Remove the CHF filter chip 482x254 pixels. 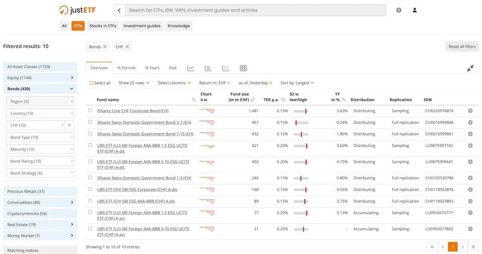[x=127, y=47]
